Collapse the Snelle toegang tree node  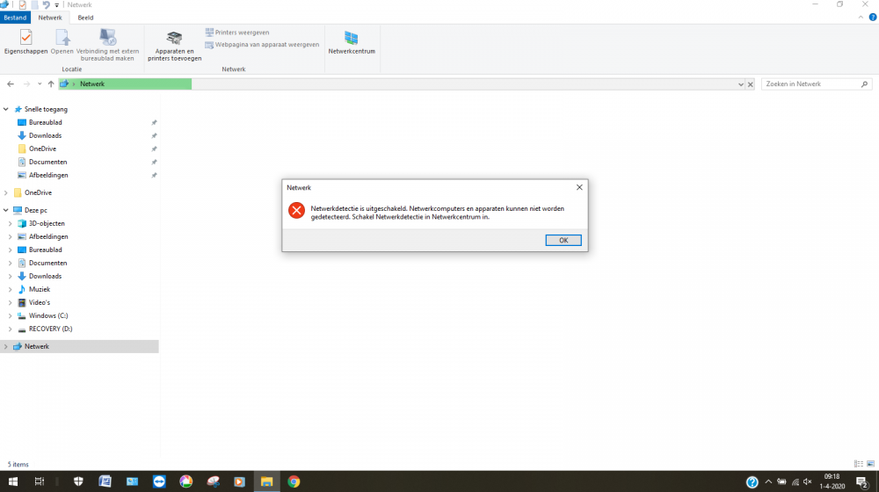click(x=6, y=109)
